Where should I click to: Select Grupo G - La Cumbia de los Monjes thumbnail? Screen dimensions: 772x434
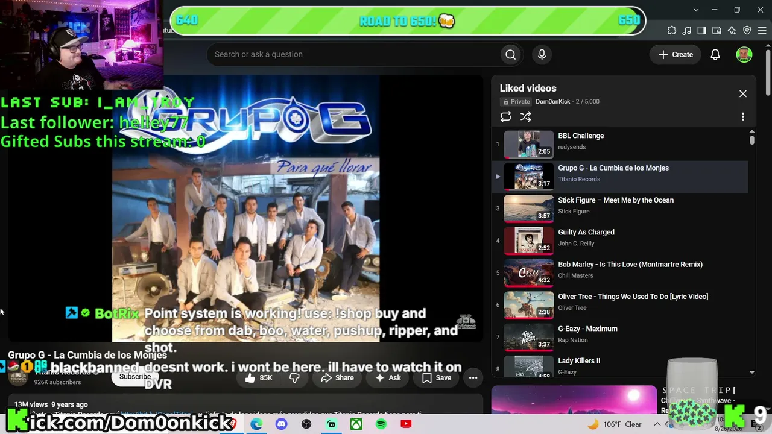[x=528, y=175]
